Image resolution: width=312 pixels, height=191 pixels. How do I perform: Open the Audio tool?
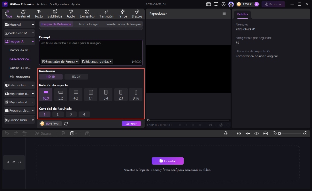[71, 14]
